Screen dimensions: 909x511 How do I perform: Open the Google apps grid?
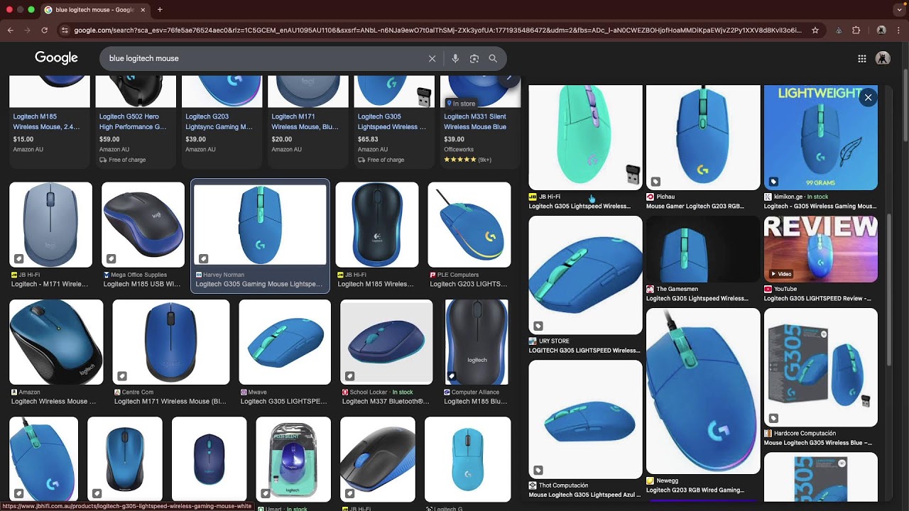pyautogui.click(x=862, y=58)
